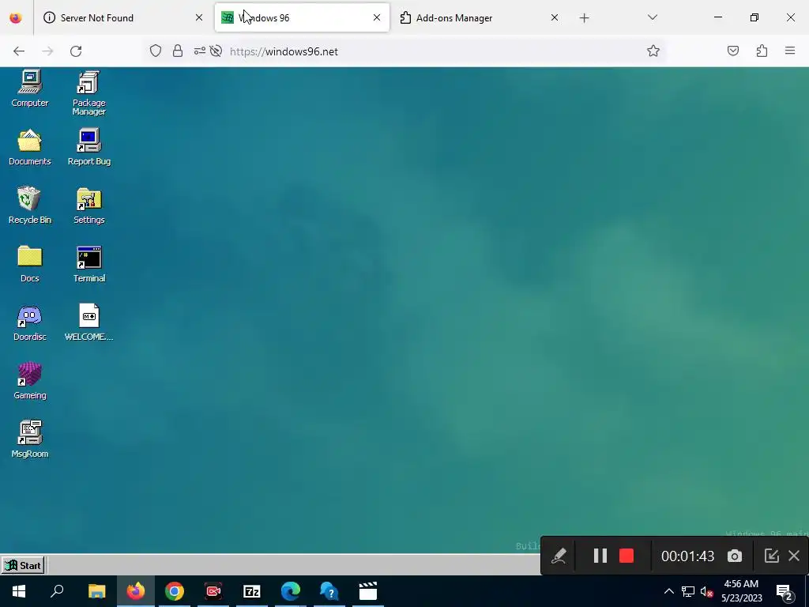
Task: Open the recorder annotation pen tool
Action: [x=559, y=556]
